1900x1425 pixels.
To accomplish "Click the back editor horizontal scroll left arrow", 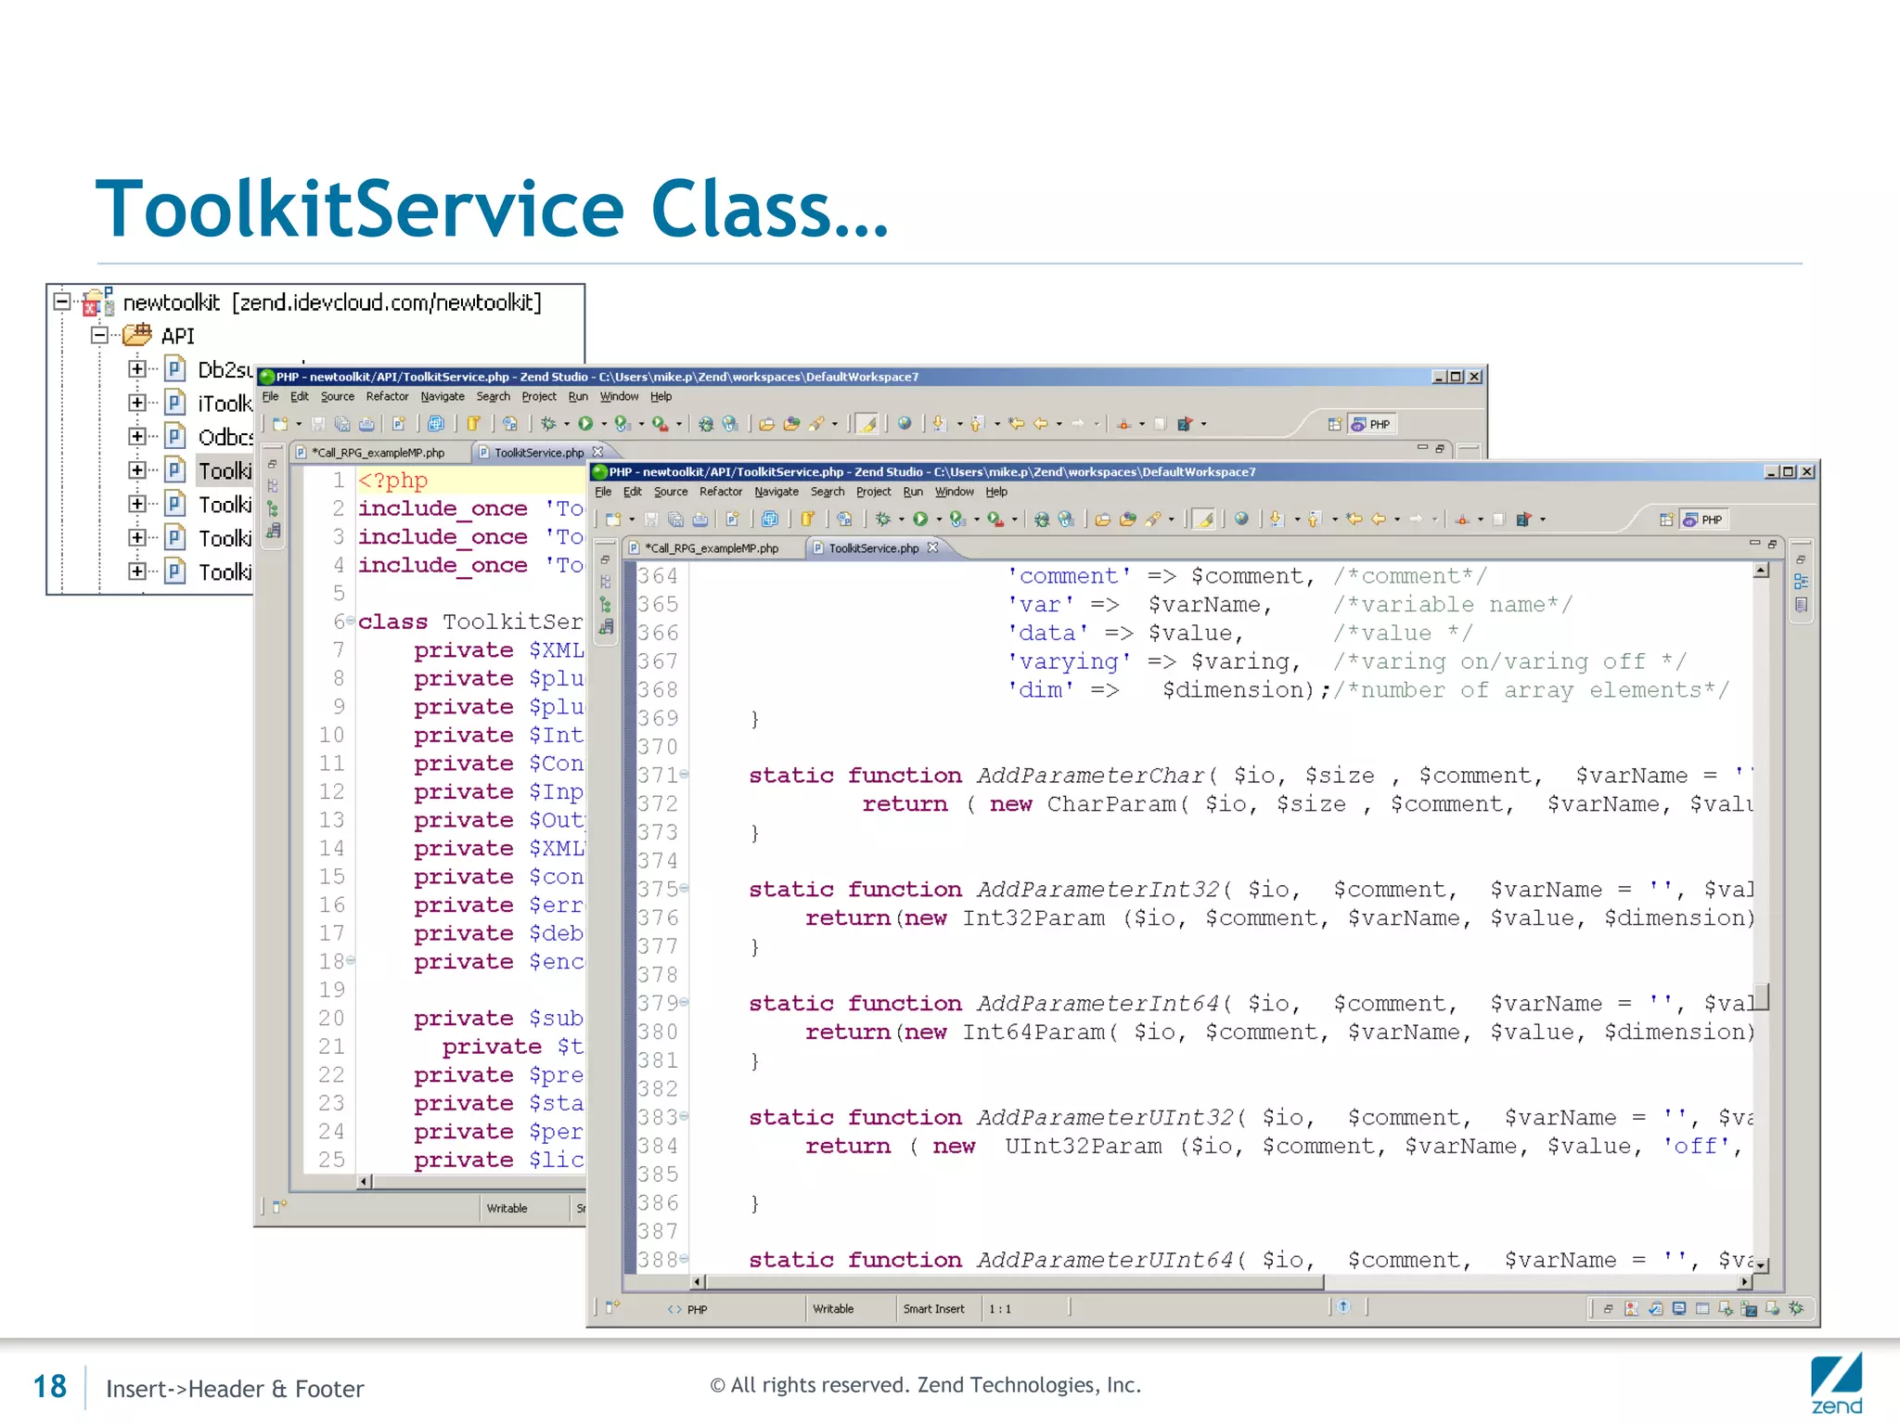I will (365, 1181).
